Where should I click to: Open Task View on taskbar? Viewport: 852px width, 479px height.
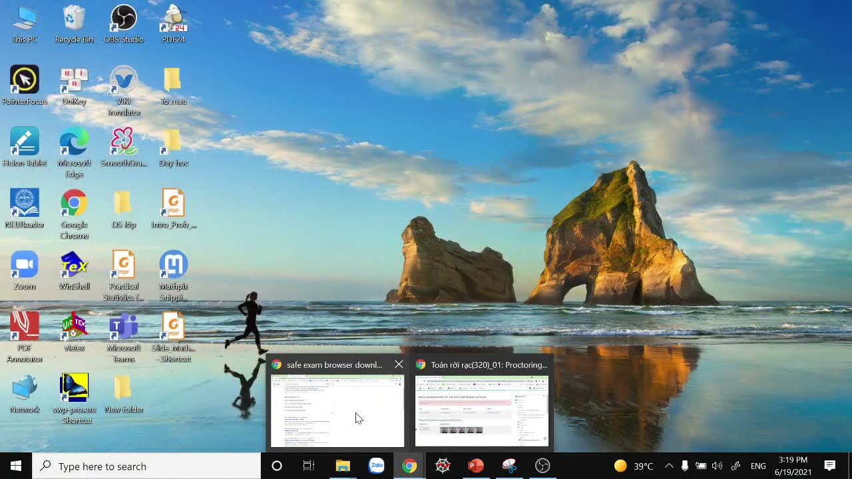click(309, 466)
